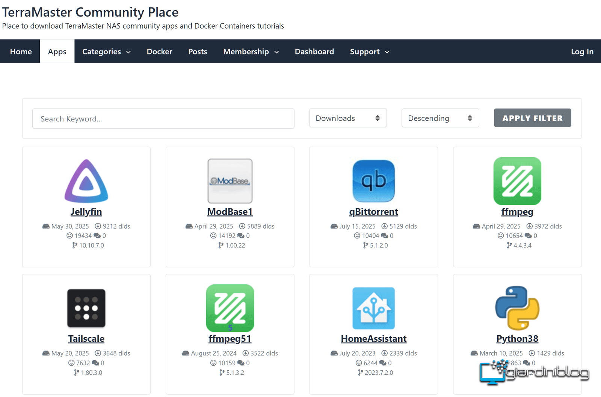
Task: Open the Tailscale app logo
Action: click(86, 308)
